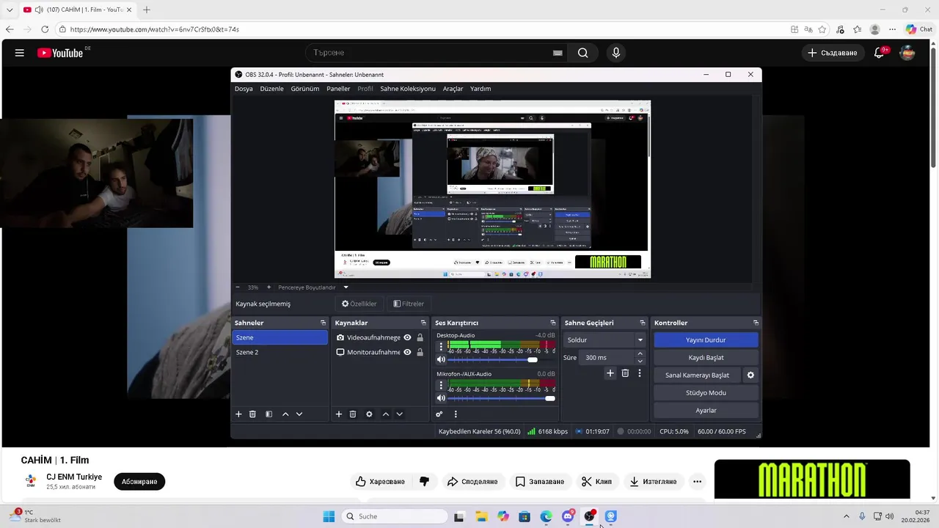Pop out the Sahneler dock panel
Screen dimensions: 939x528
pyautogui.click(x=323, y=323)
